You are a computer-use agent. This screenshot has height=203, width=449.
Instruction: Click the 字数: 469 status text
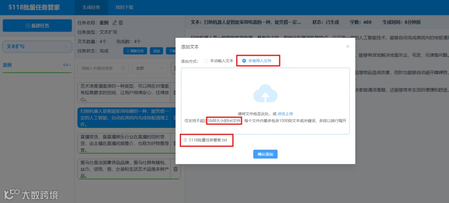tap(360, 22)
